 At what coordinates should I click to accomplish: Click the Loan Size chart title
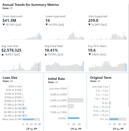pos(10,78)
